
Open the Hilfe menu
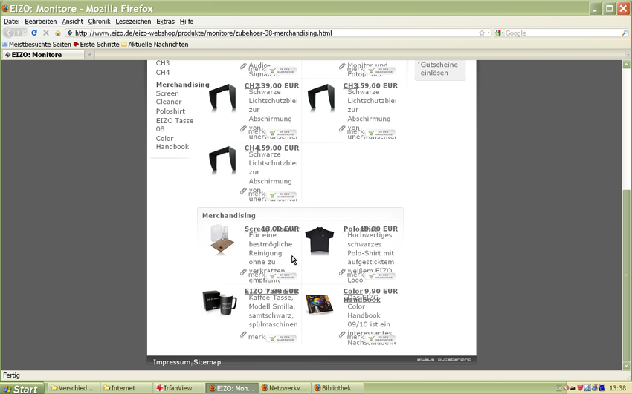pos(187,22)
